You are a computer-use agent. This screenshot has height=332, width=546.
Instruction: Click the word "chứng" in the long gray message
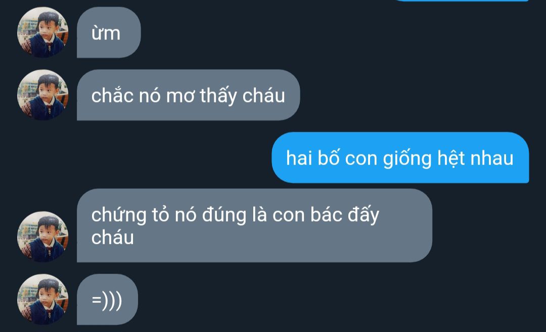click(119, 215)
